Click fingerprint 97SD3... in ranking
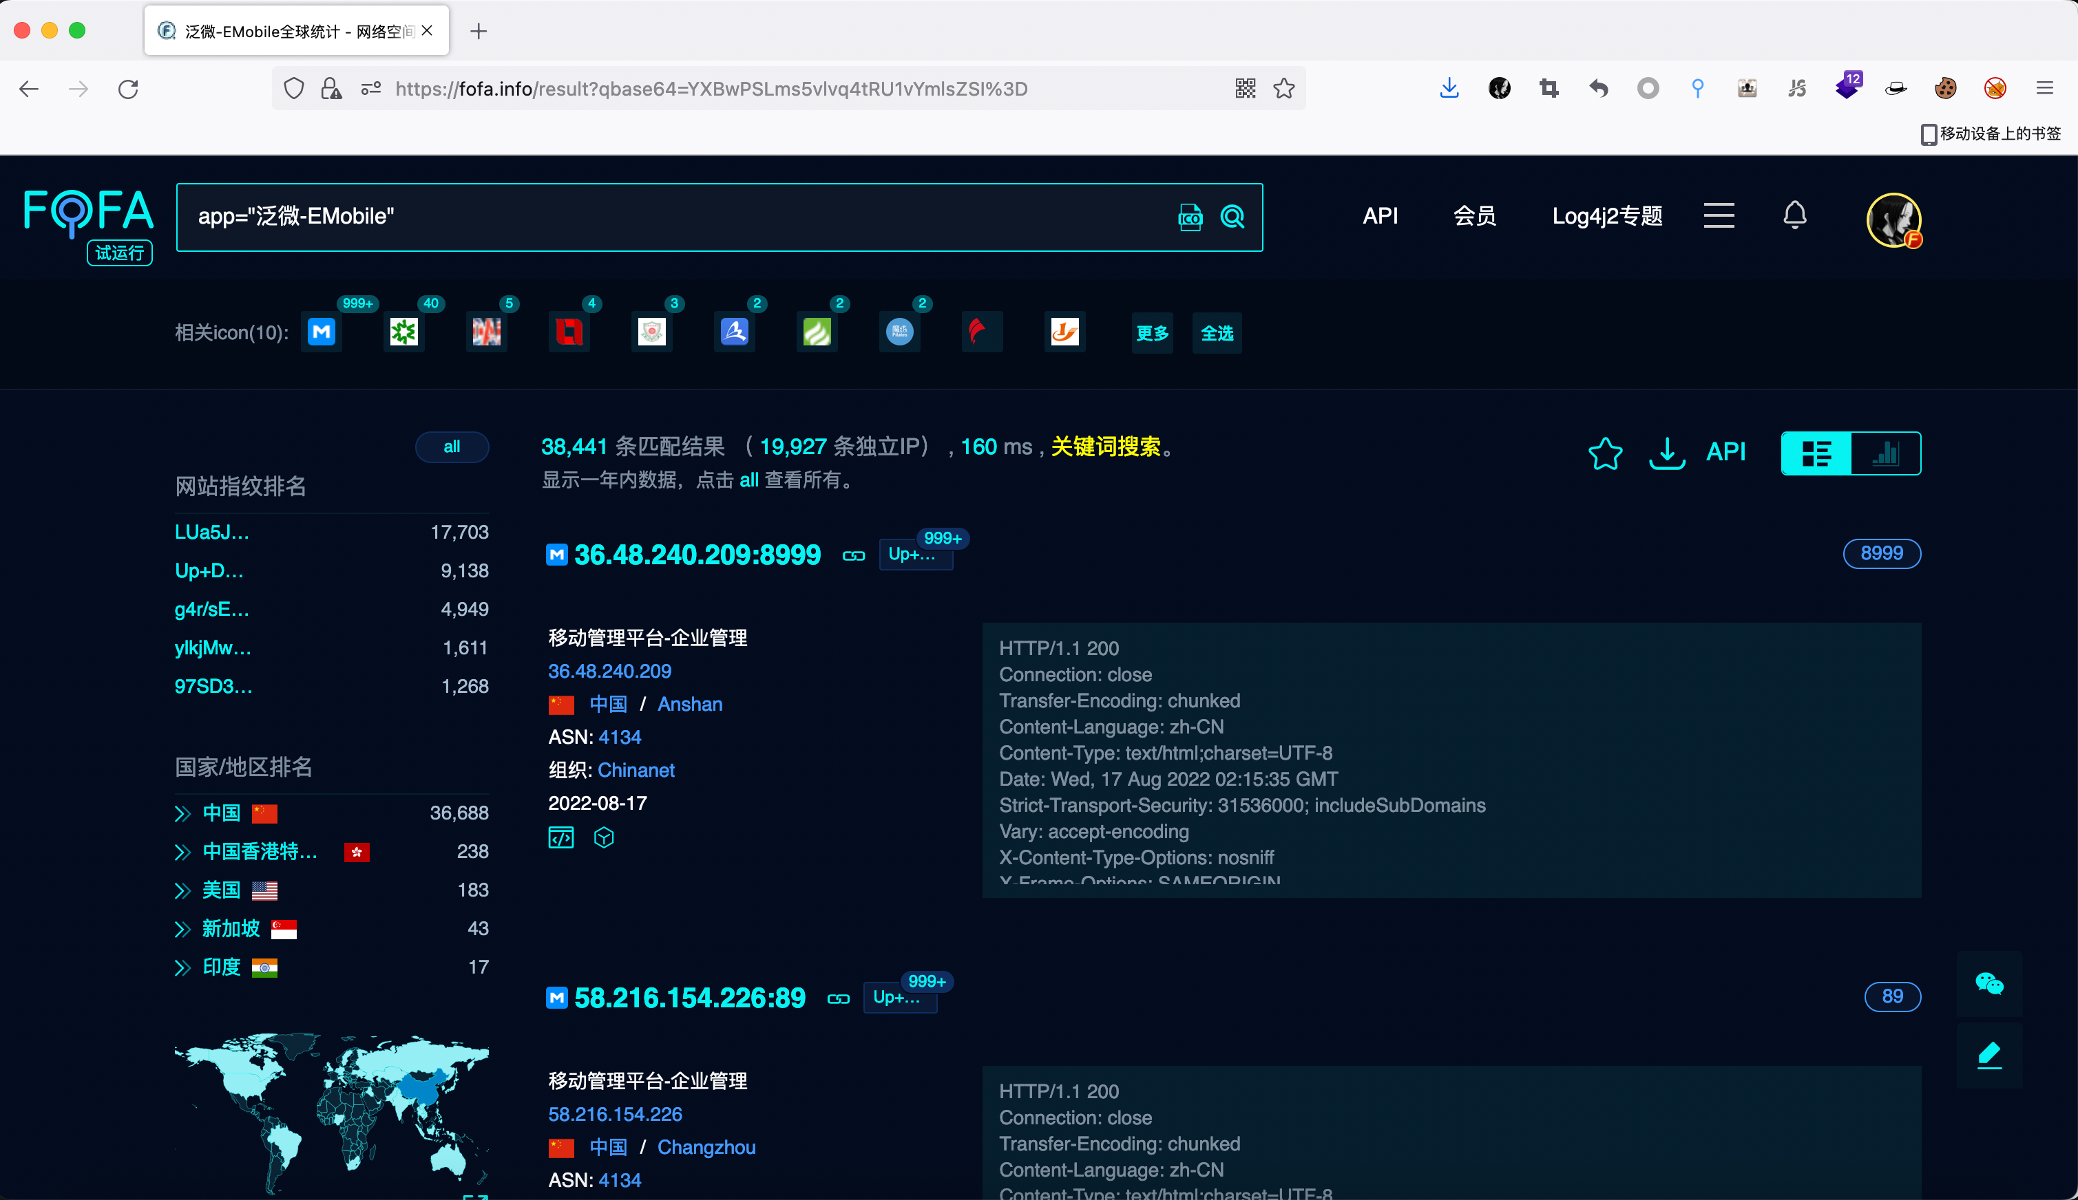Viewport: 2078px width, 1200px height. point(213,687)
